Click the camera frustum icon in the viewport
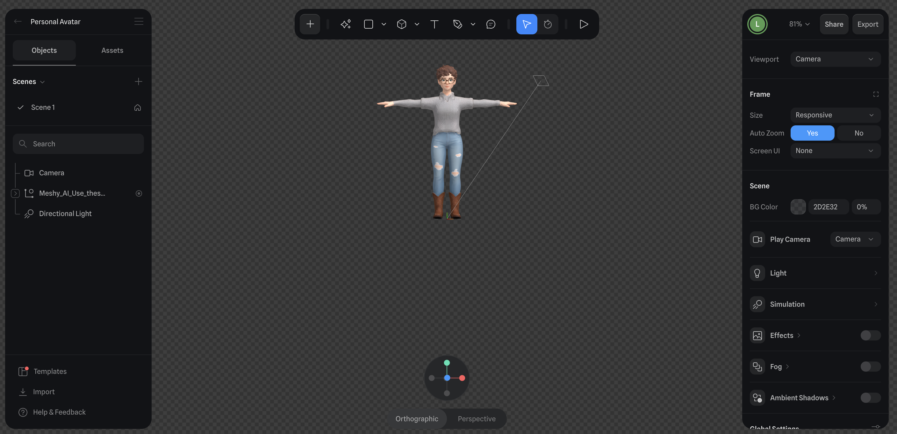The image size is (897, 434). click(541, 81)
